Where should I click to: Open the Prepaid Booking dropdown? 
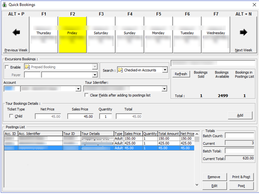[x=95, y=67]
